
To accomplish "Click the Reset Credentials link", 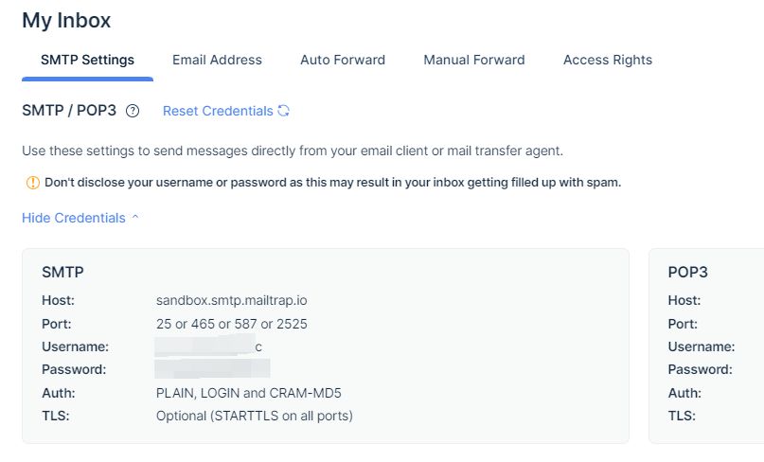I will coord(218,111).
